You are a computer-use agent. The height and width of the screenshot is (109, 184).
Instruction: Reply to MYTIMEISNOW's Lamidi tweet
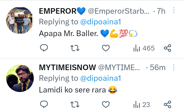(44, 104)
